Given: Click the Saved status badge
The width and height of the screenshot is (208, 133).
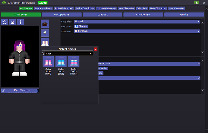Looking at the screenshot, I should point(43,3).
